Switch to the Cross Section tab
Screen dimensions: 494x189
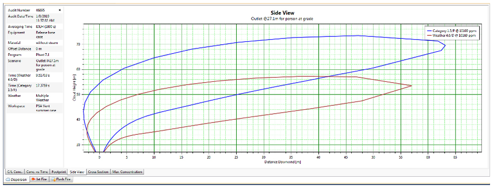[x=99, y=172]
